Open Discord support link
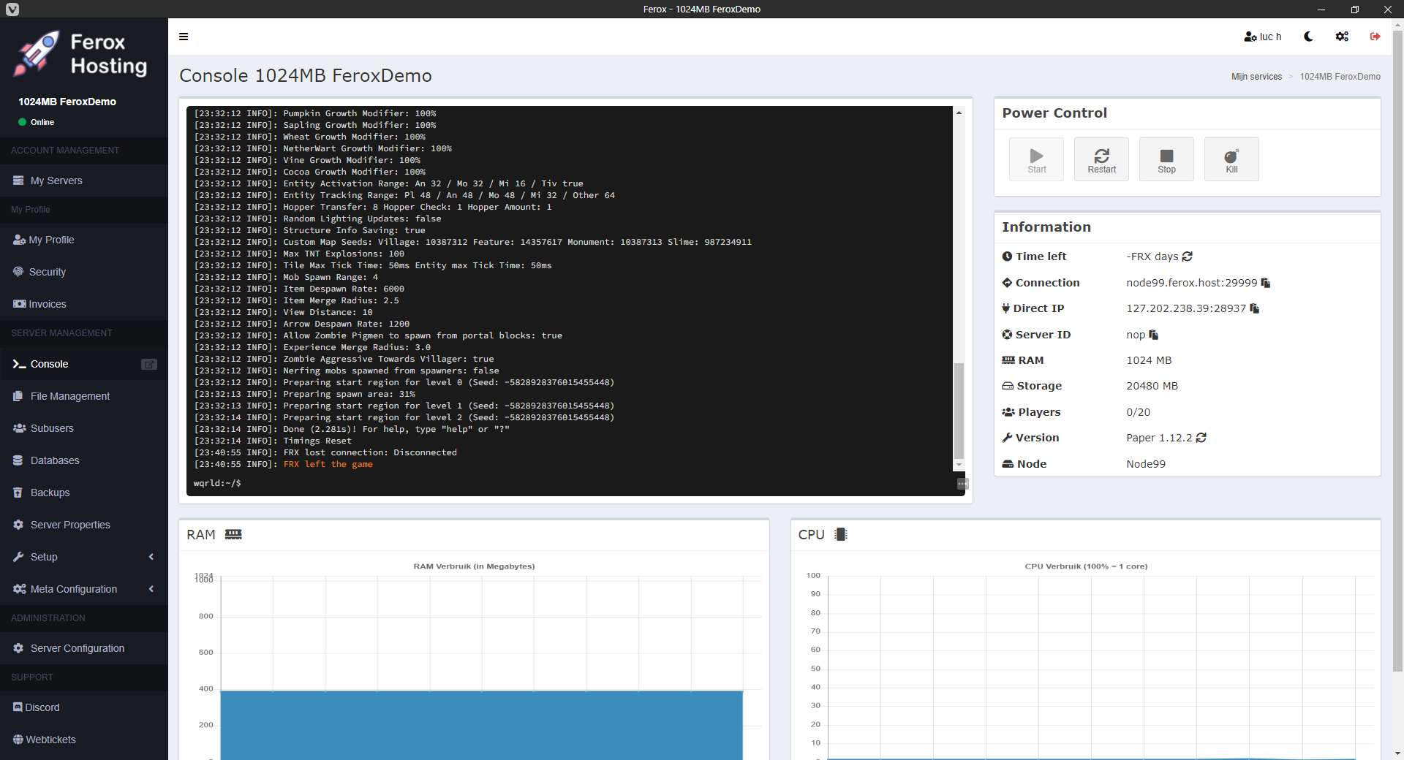This screenshot has width=1404, height=760. click(x=84, y=707)
